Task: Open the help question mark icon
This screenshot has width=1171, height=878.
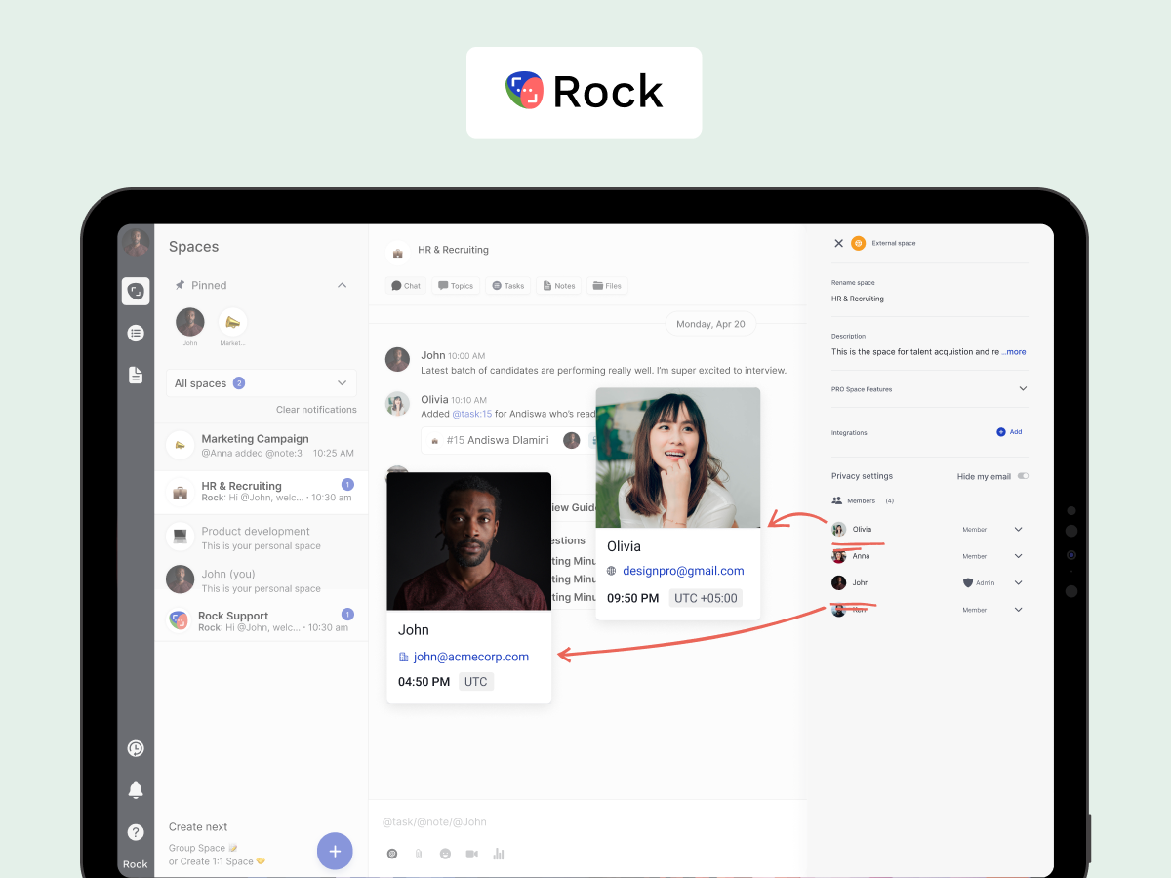Action: coord(136,832)
